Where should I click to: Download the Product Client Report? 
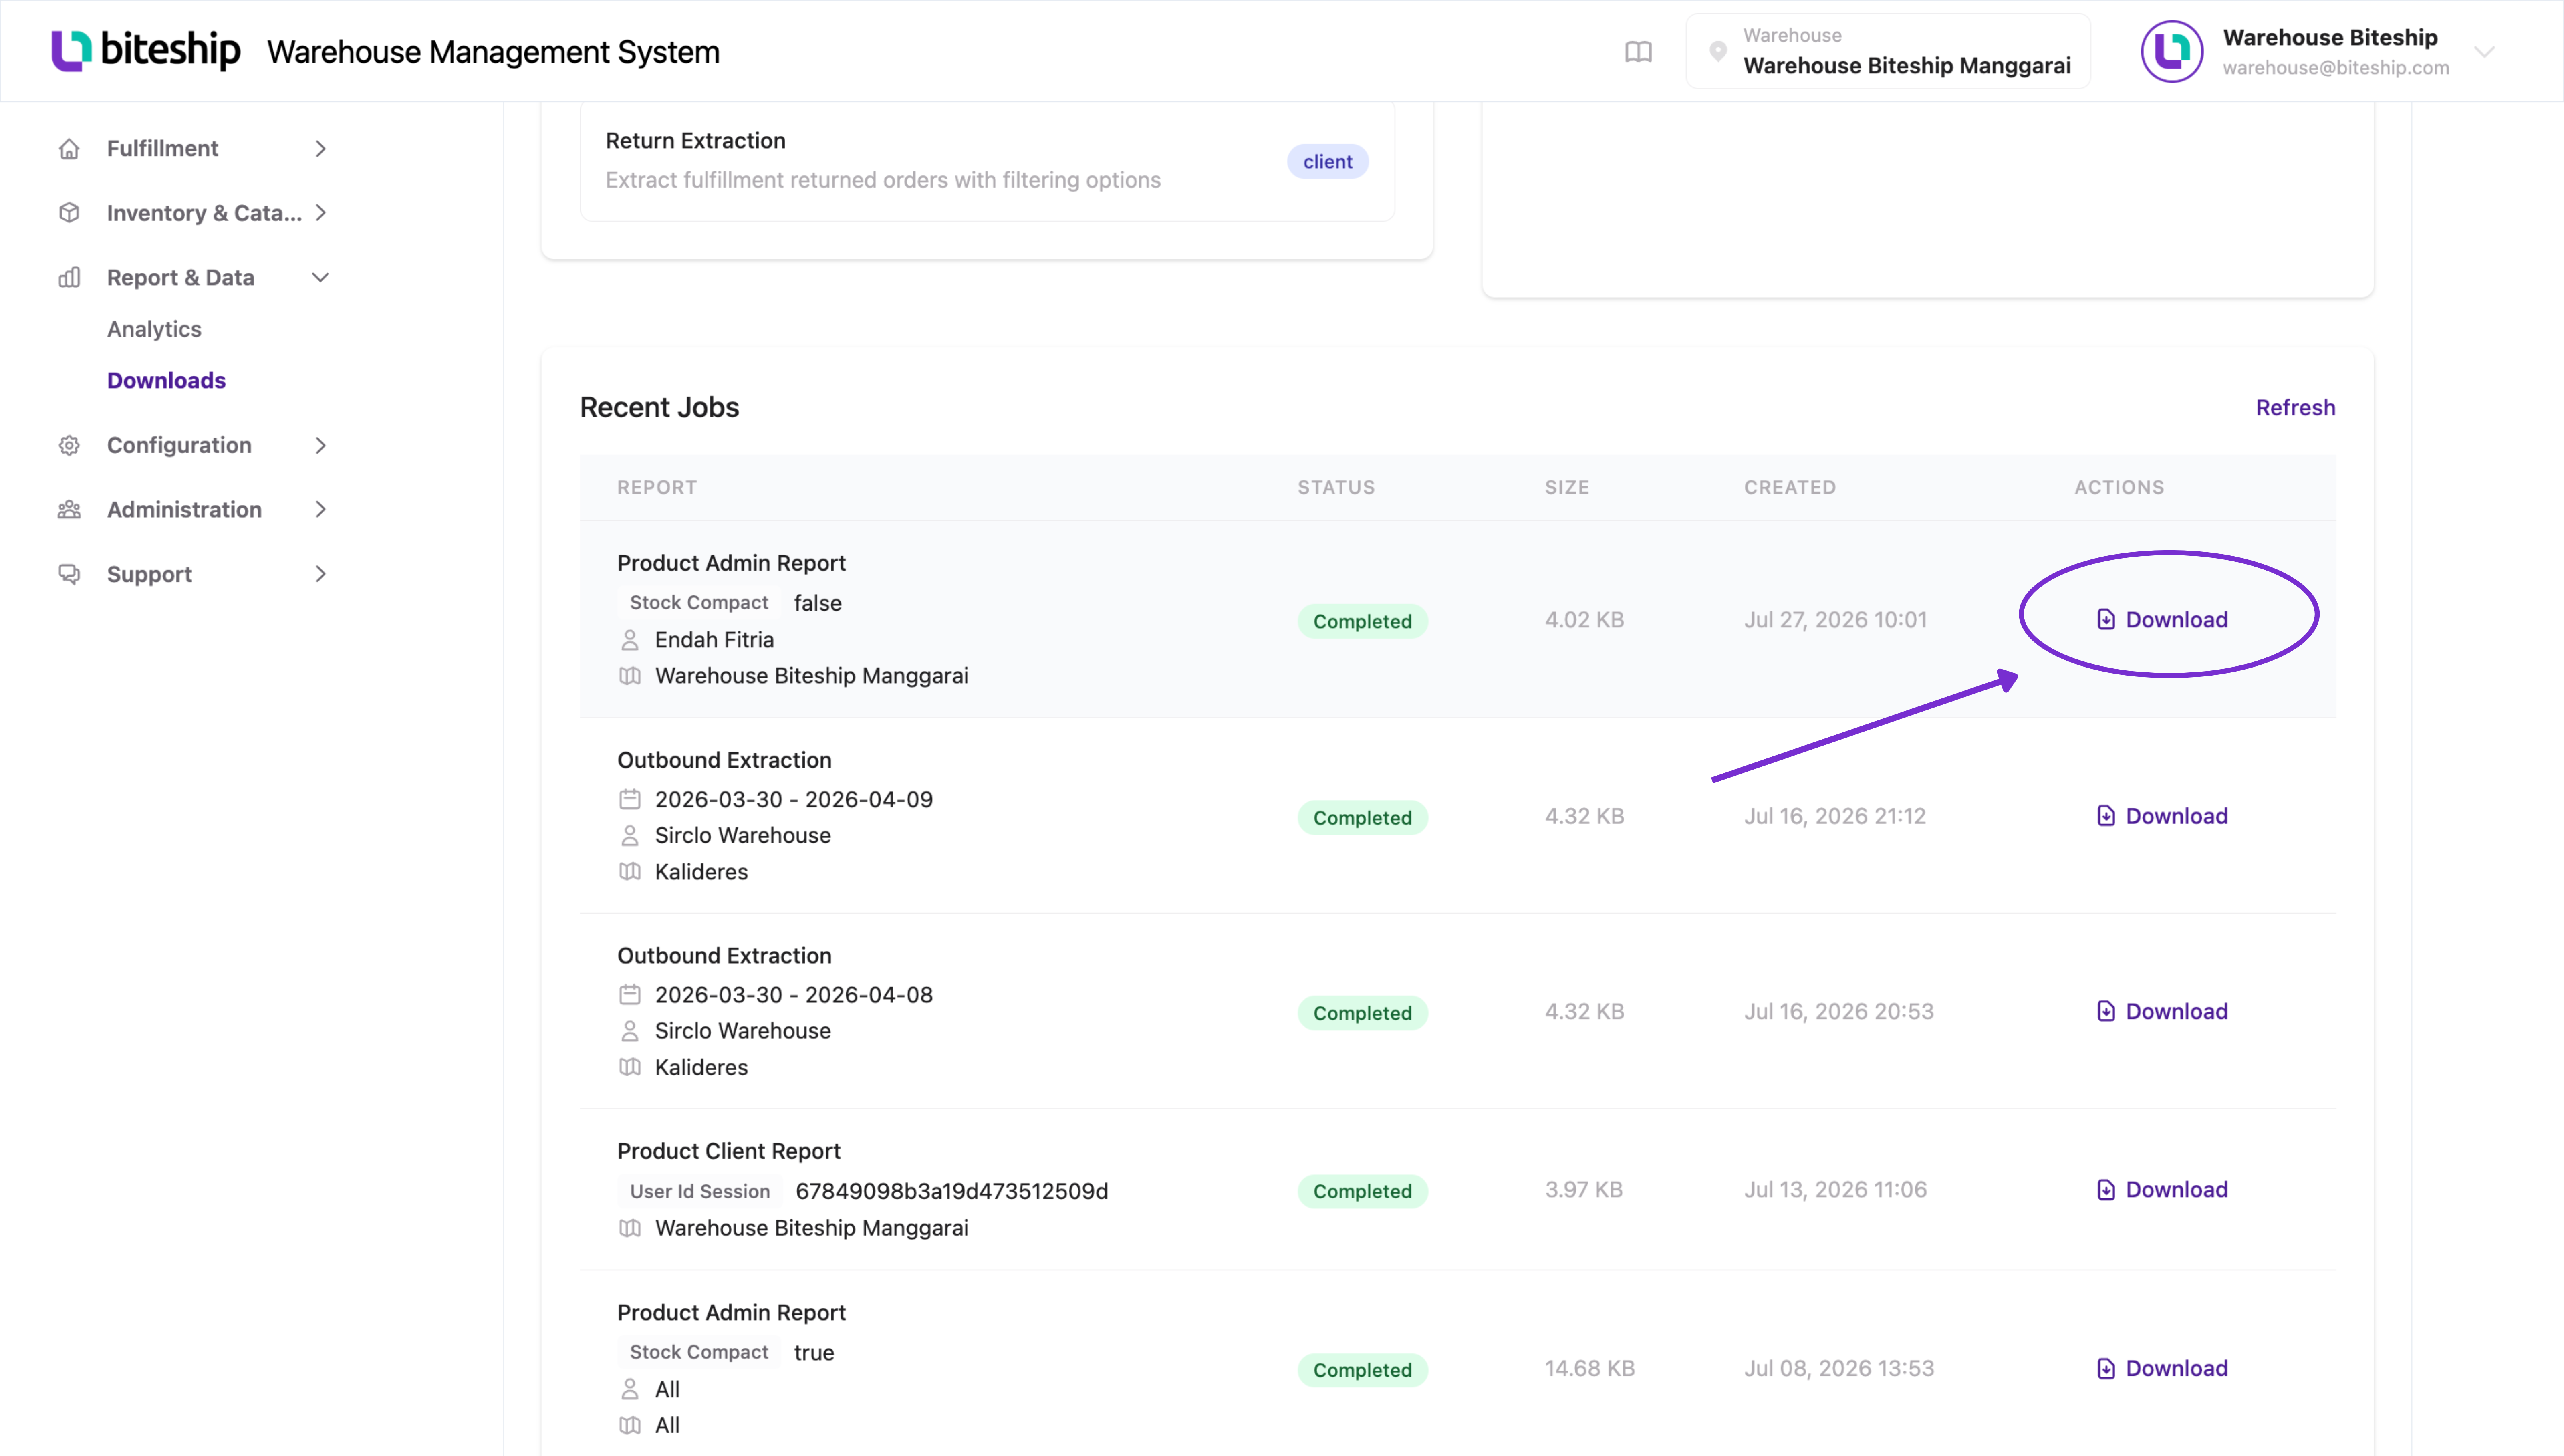click(2162, 1189)
